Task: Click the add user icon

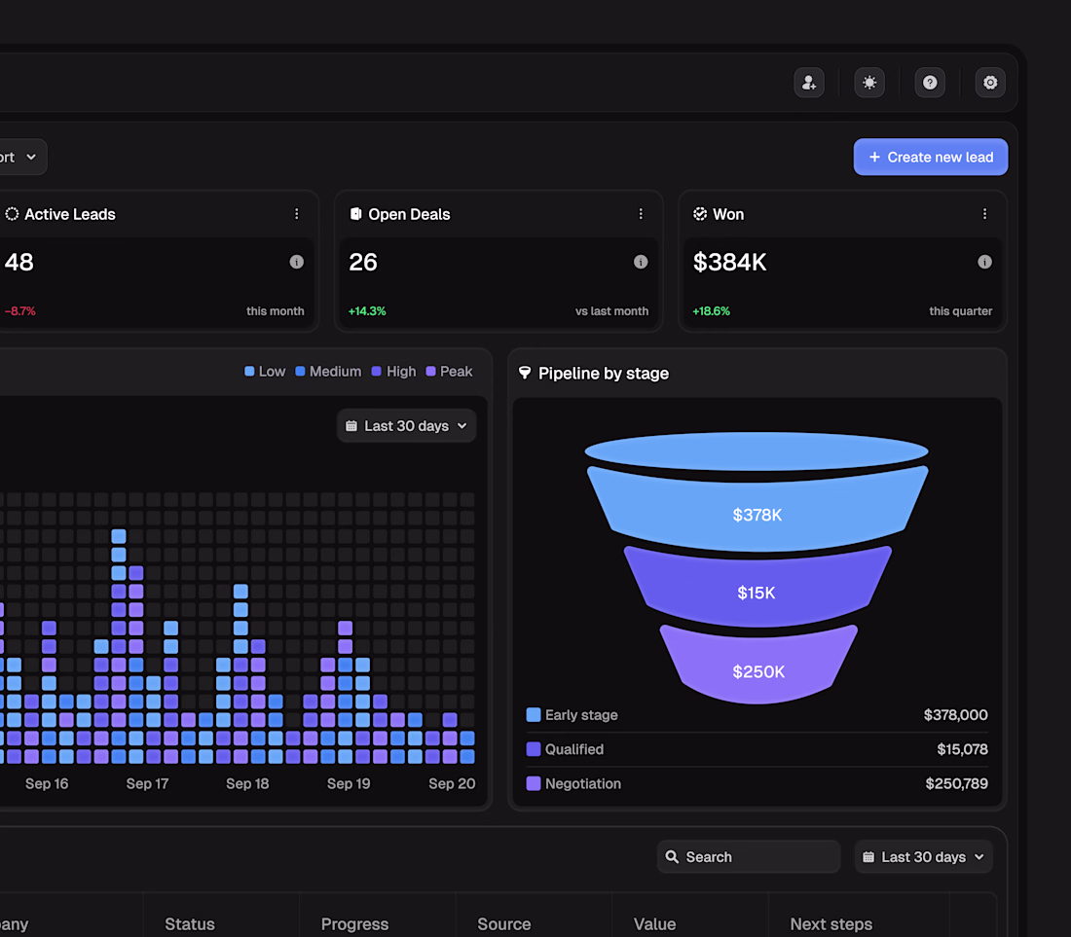Action: click(809, 83)
